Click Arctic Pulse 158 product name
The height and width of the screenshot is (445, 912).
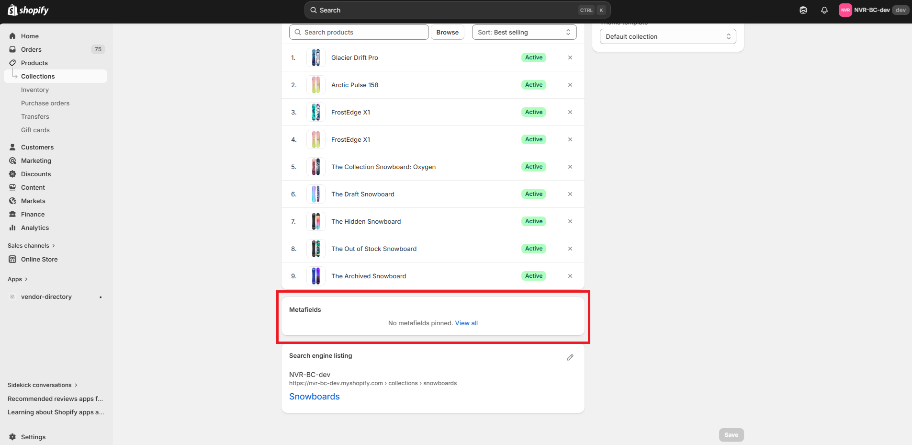coord(355,85)
